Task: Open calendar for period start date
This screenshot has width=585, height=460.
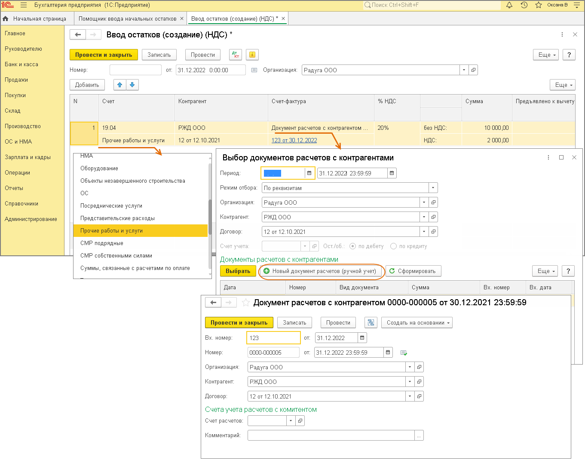Action: (x=309, y=173)
